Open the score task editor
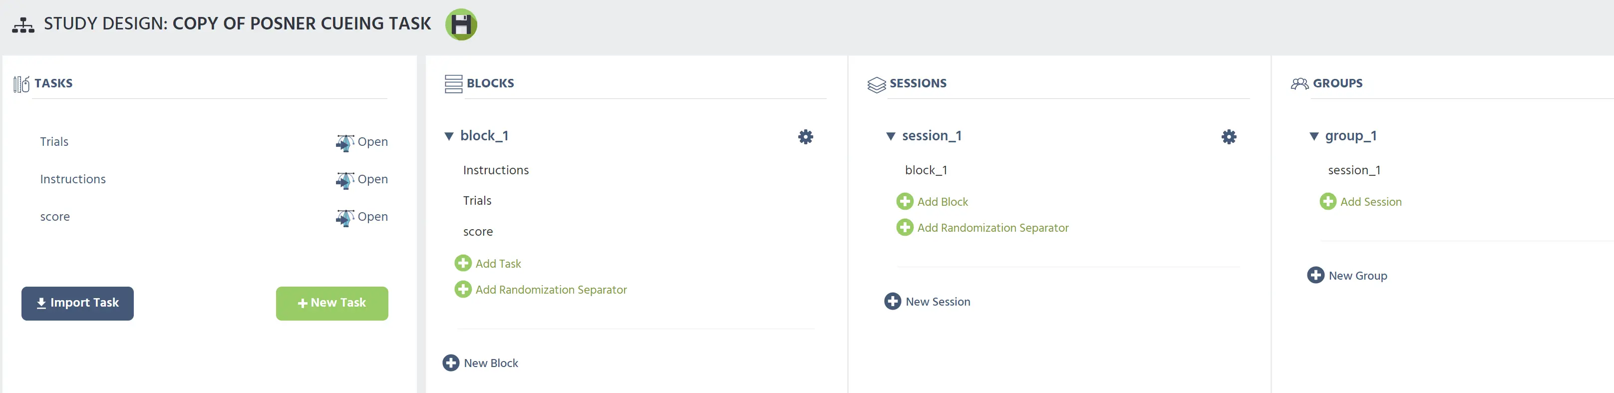Image resolution: width=1614 pixels, height=393 pixels. click(361, 218)
